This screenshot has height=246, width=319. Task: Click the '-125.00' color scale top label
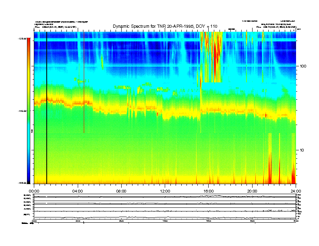point(22,38)
